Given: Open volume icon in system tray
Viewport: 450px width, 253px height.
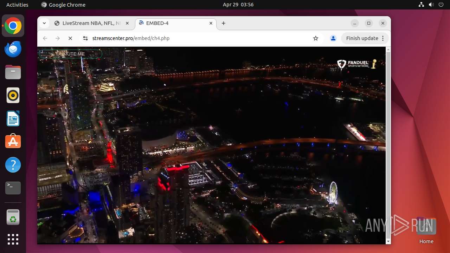Looking at the screenshot, I should [x=431, y=5].
